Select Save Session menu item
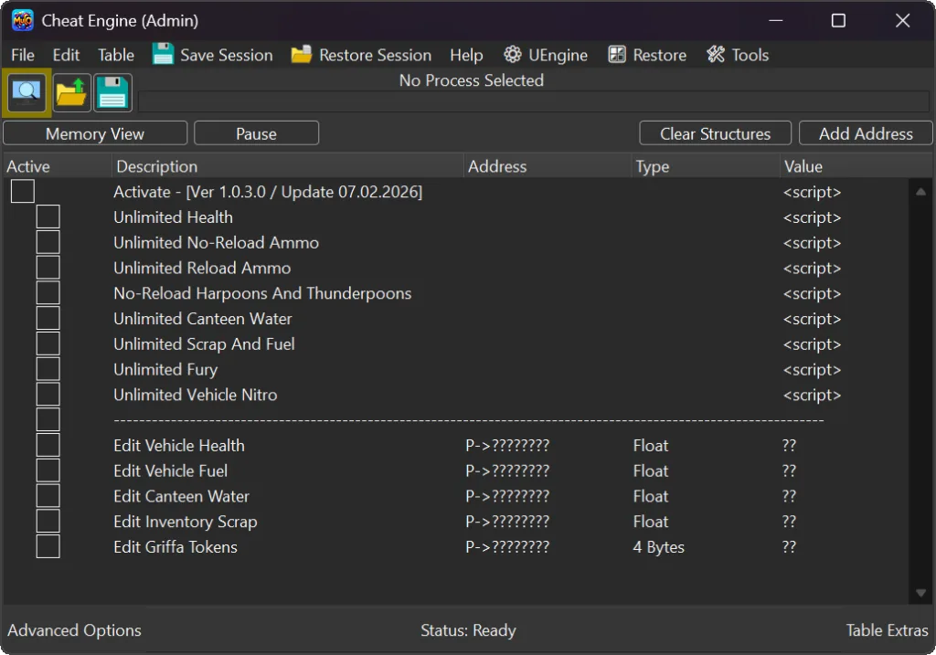This screenshot has height=655, width=936. pos(227,55)
